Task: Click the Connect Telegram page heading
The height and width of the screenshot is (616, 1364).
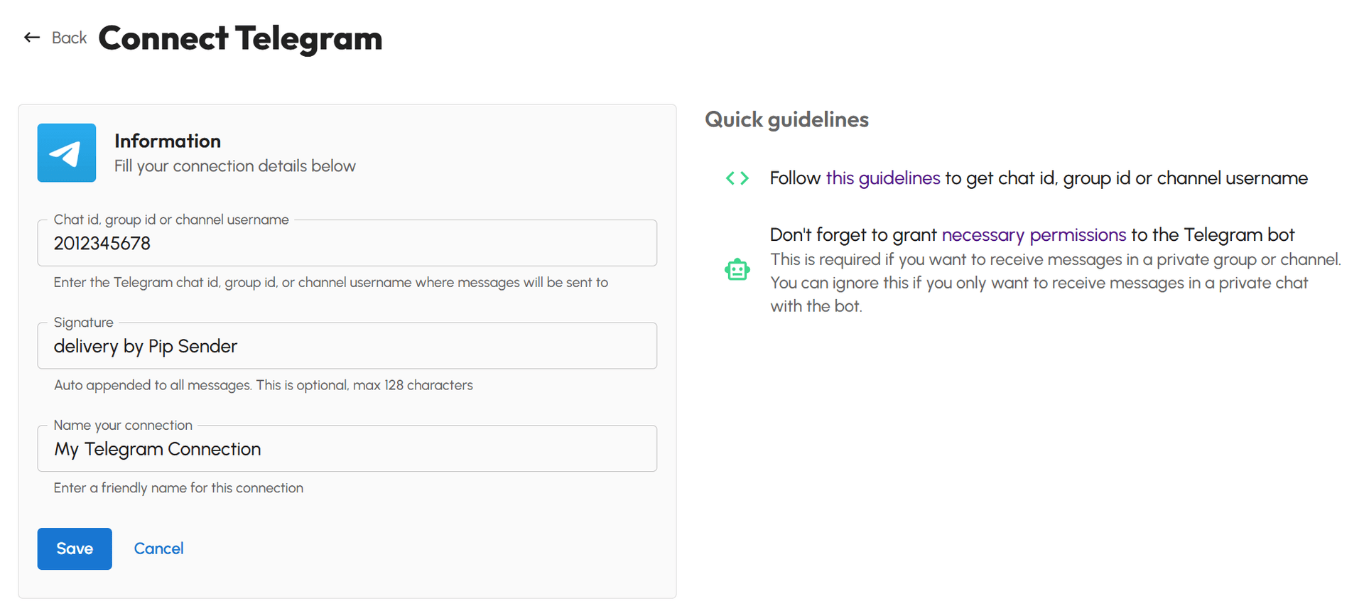Action: tap(240, 38)
